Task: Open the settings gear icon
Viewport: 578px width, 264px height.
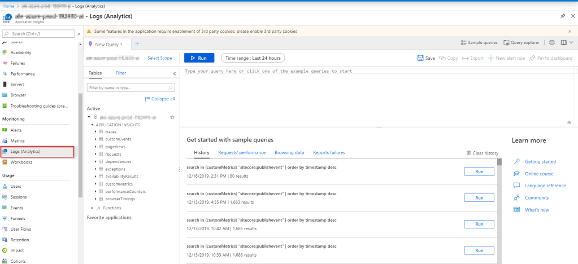Action: [x=551, y=42]
